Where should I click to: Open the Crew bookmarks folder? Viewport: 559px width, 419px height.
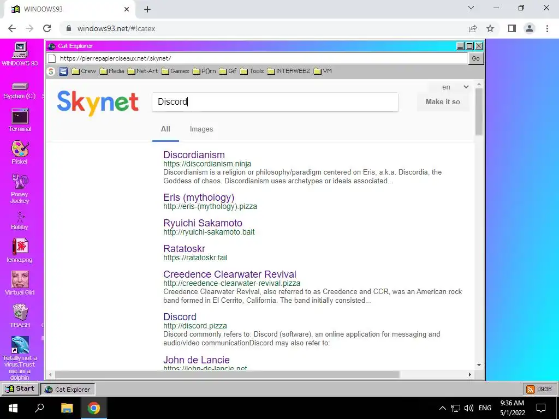pyautogui.click(x=84, y=71)
